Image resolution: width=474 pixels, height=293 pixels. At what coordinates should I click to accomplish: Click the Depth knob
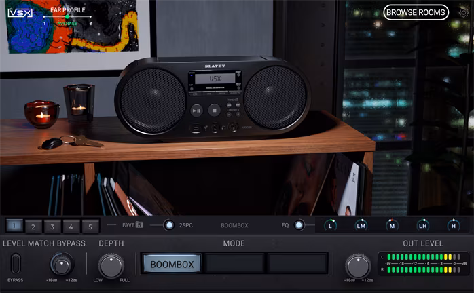(111, 265)
